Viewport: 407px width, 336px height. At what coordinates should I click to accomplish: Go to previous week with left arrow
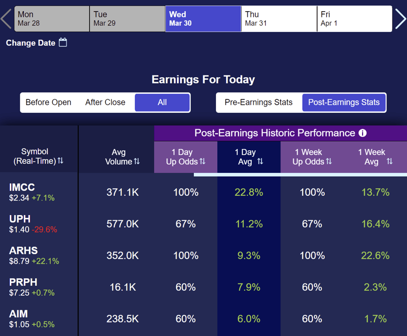point(6,19)
